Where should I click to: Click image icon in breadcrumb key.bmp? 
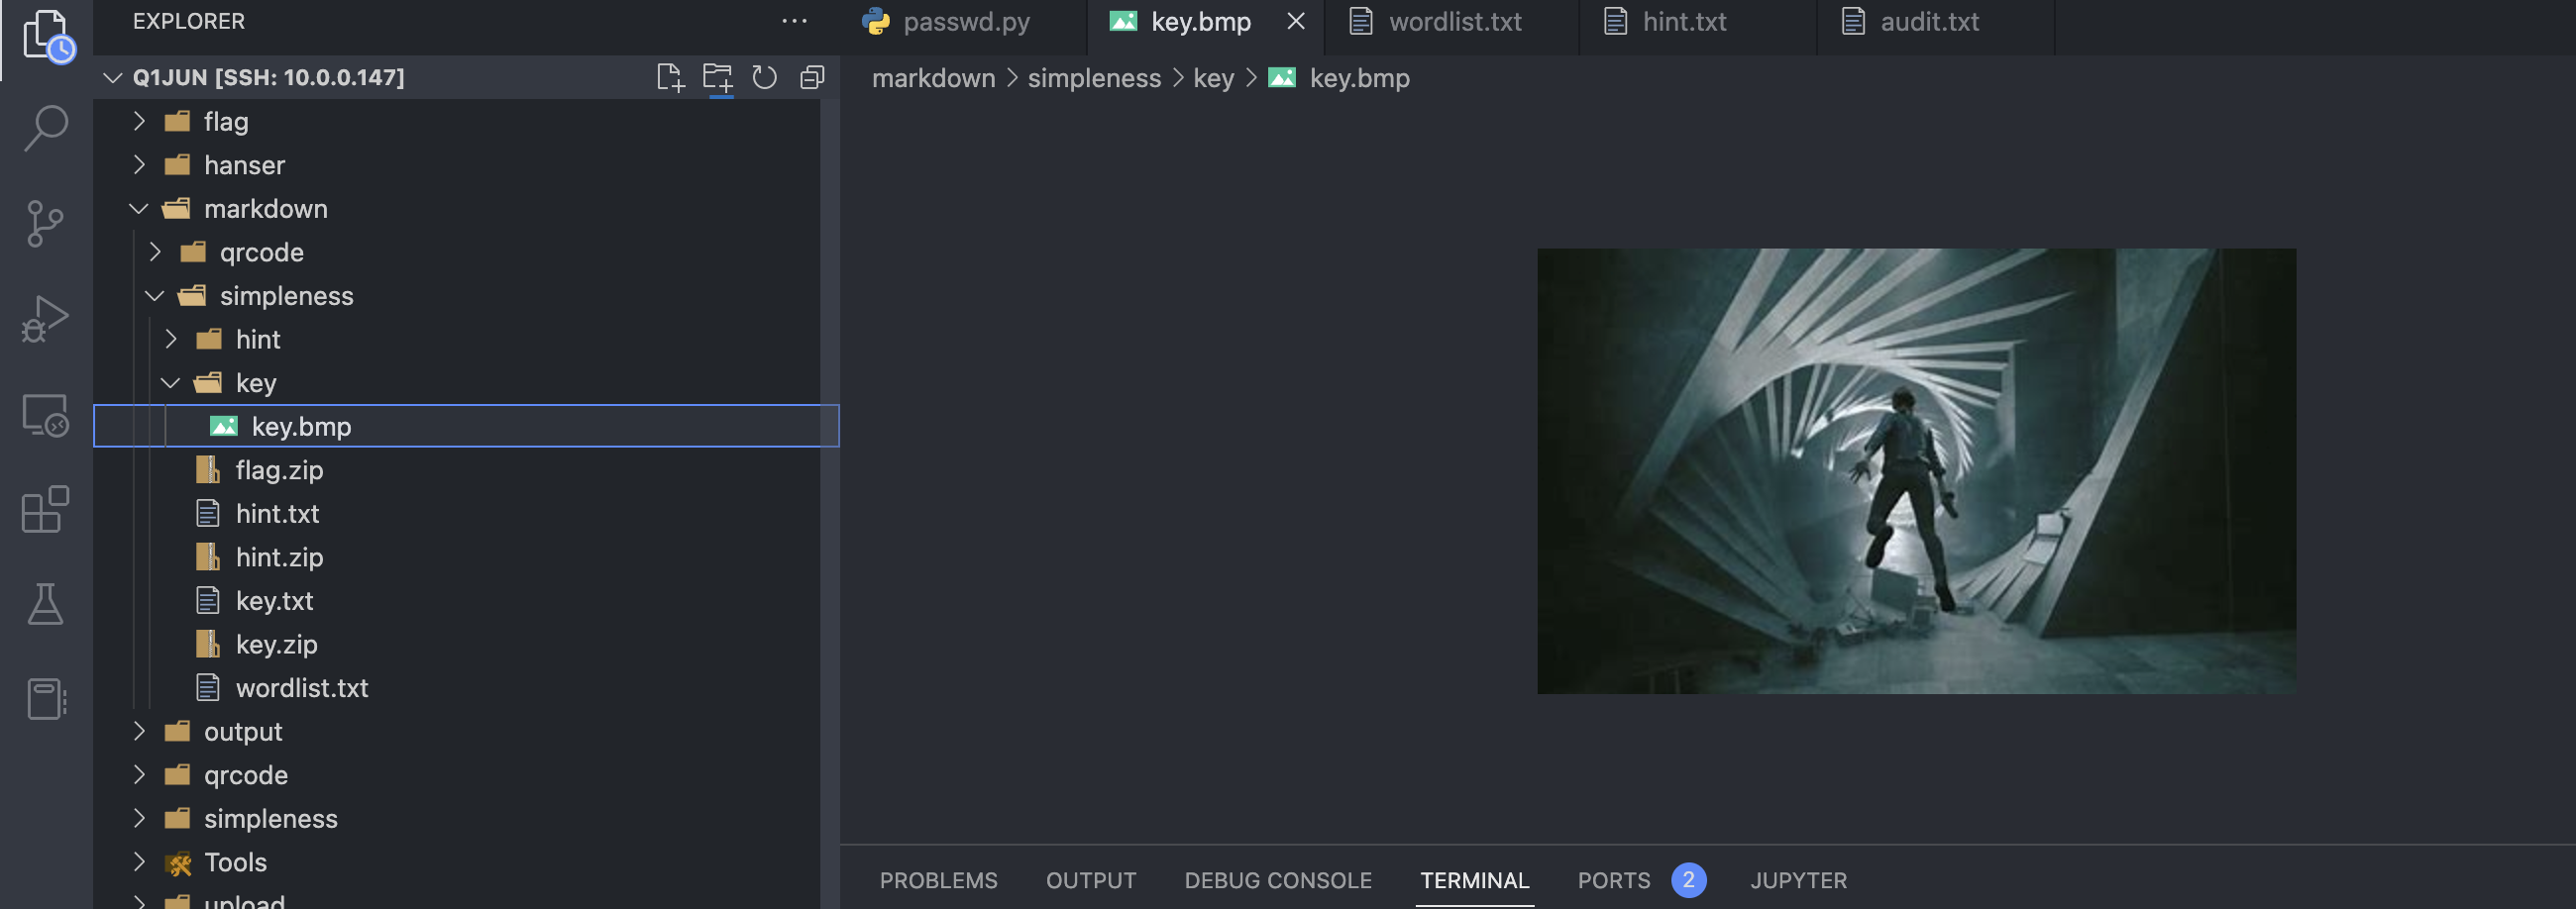[1282, 78]
